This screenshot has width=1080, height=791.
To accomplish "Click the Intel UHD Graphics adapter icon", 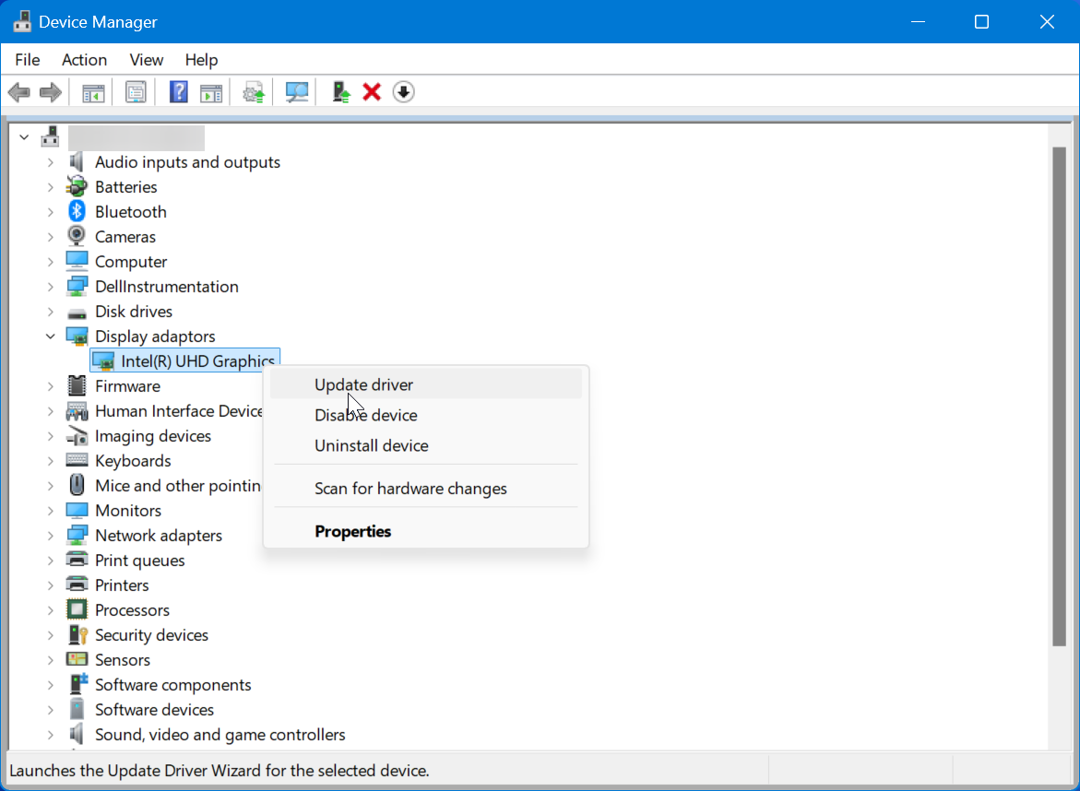I will coord(103,361).
